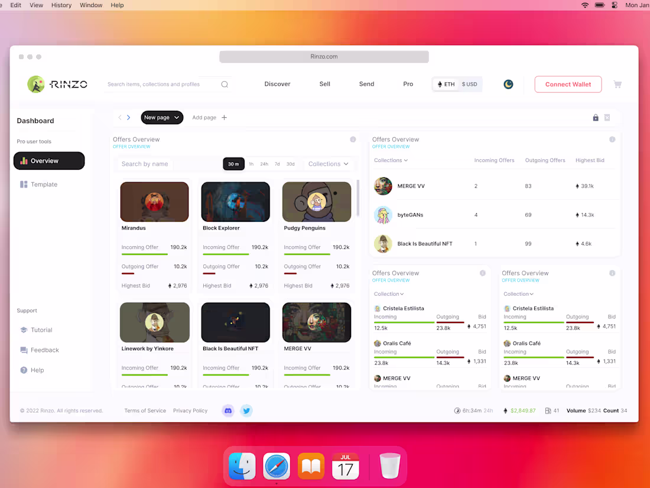Open info icon of bottom-middle Offers Overview
The image size is (650, 488).
tap(483, 273)
